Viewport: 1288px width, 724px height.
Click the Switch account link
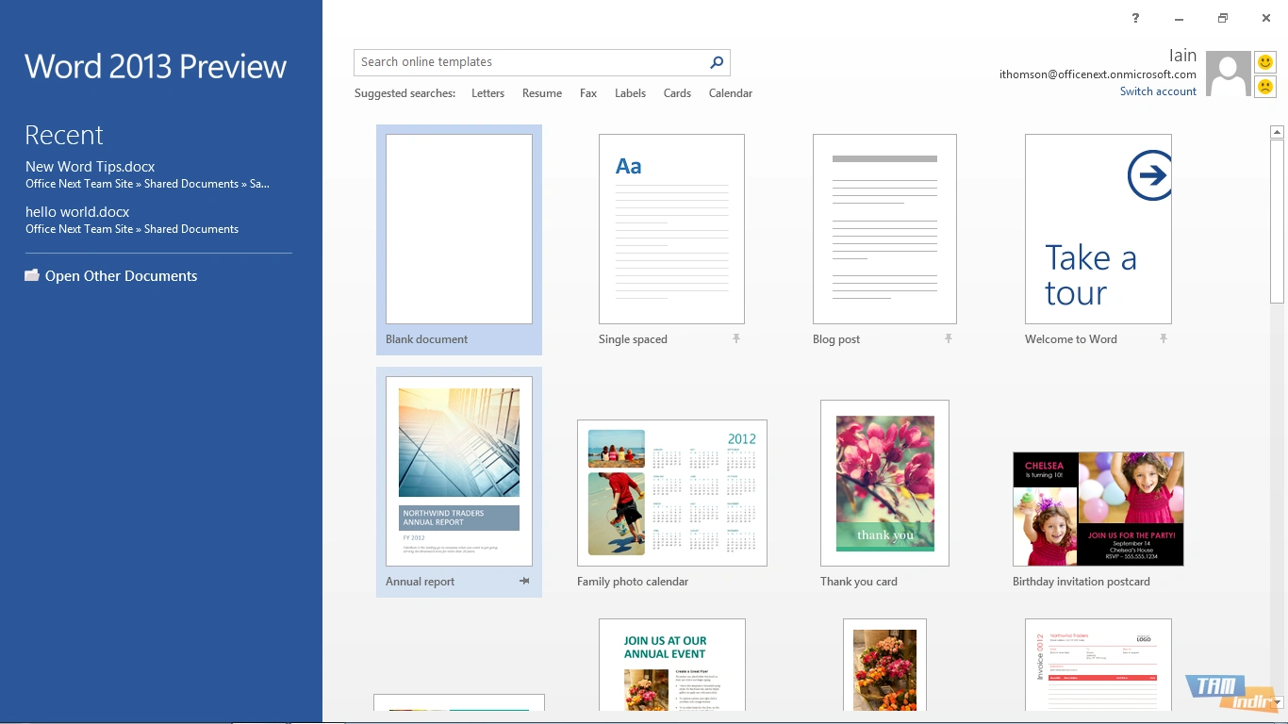1158,91
